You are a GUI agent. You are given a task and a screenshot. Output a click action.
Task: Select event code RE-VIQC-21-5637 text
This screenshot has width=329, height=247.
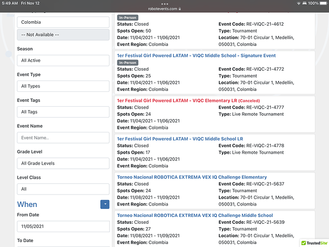(265, 184)
